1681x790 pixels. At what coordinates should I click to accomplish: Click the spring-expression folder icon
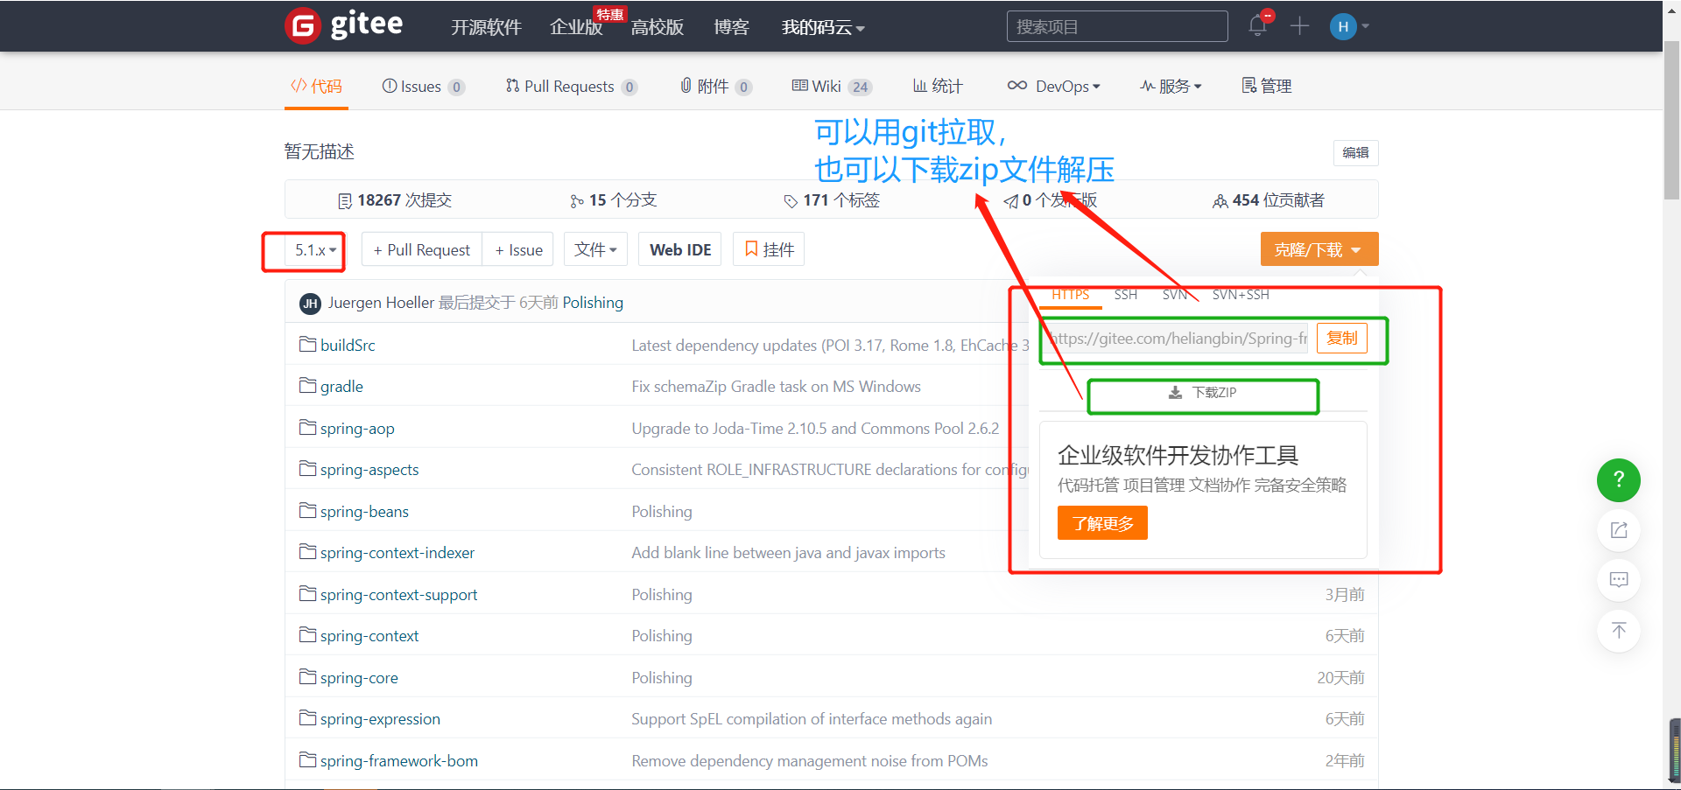click(x=307, y=717)
